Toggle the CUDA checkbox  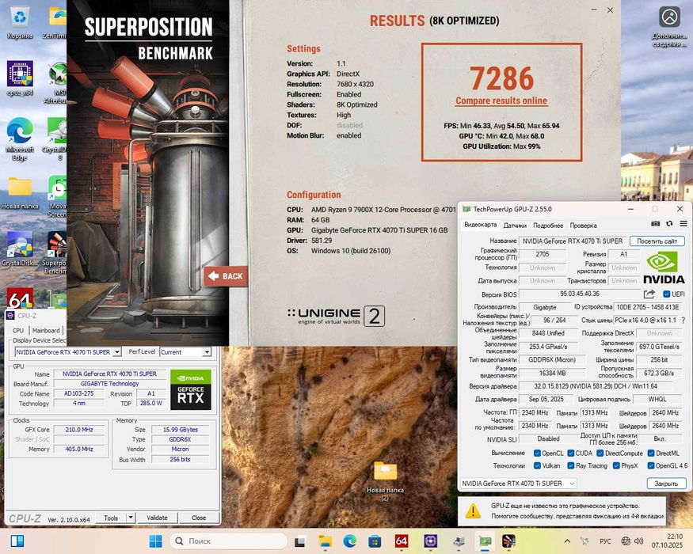coord(570,453)
